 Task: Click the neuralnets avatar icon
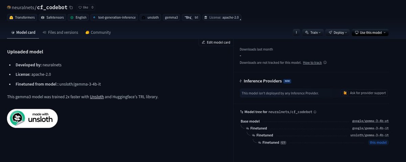pyautogui.click(x=9, y=7)
